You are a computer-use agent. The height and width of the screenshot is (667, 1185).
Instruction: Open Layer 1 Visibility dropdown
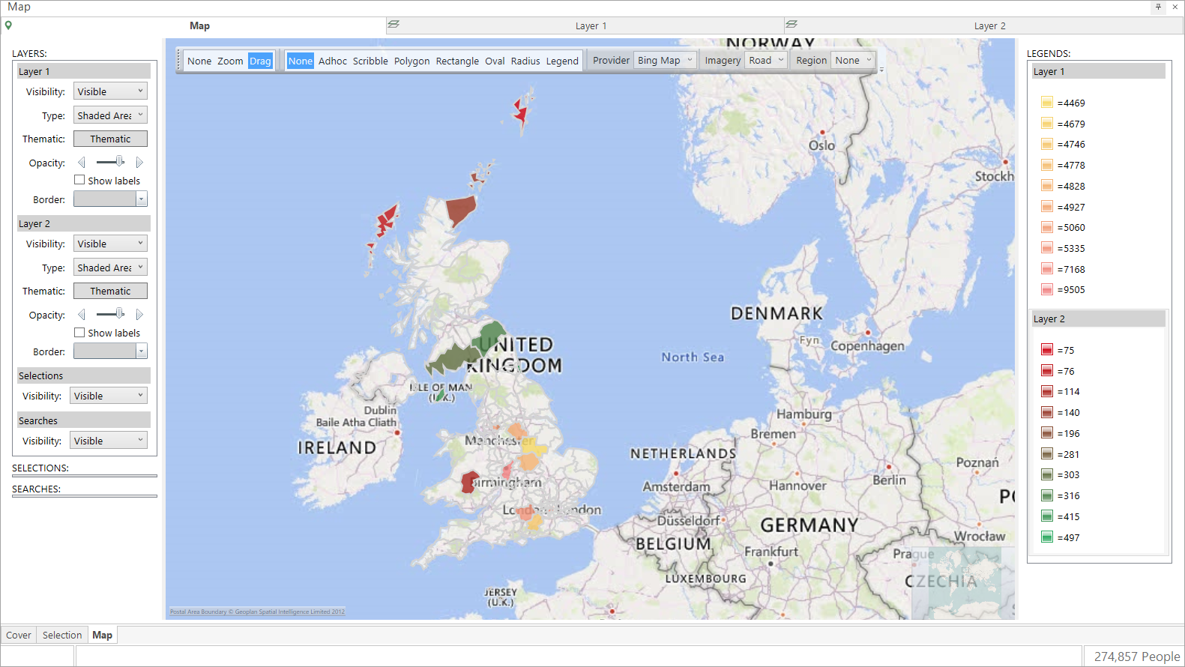tap(110, 91)
